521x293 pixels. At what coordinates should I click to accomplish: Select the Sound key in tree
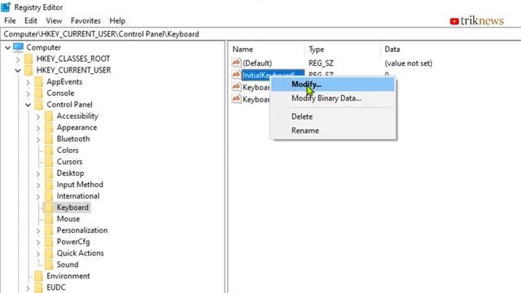tap(68, 265)
